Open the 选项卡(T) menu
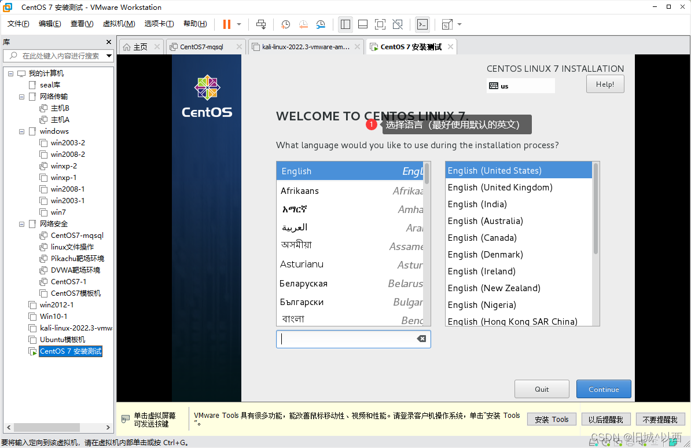 (x=159, y=24)
